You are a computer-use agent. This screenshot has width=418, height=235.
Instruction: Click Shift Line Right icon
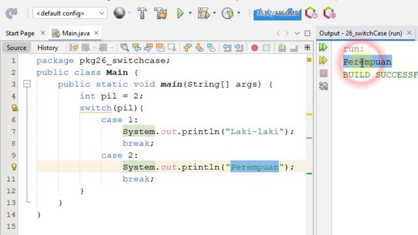239,48
